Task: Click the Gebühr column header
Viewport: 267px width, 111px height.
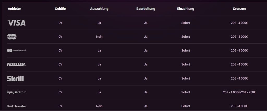Action: [60, 9]
